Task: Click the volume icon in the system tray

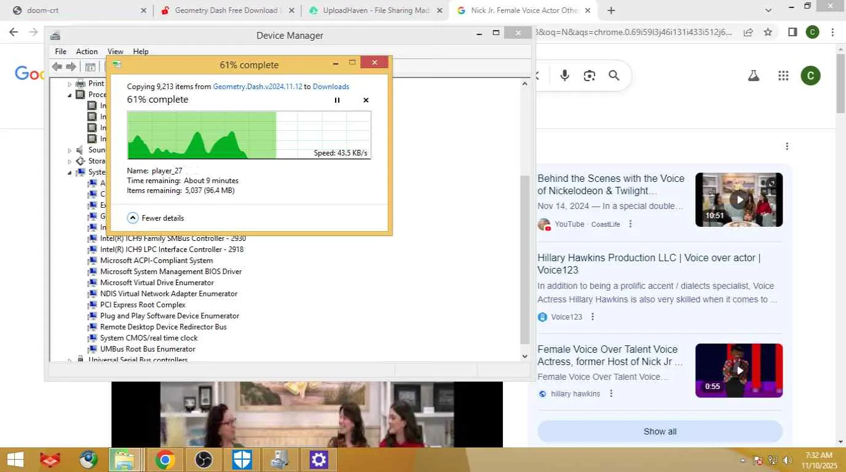Action: tap(786, 460)
